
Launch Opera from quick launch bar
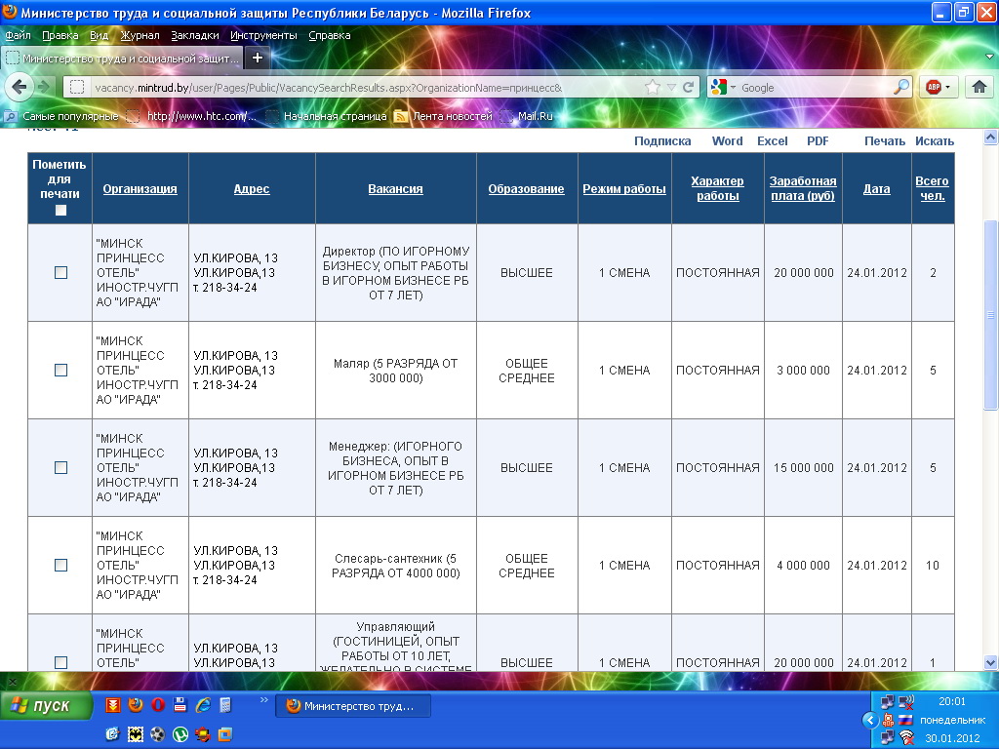point(157,705)
